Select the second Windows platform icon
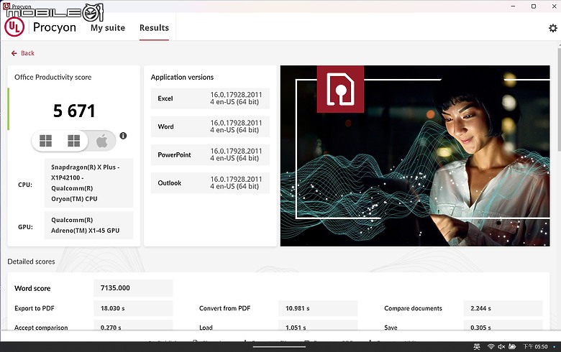 coord(73,141)
